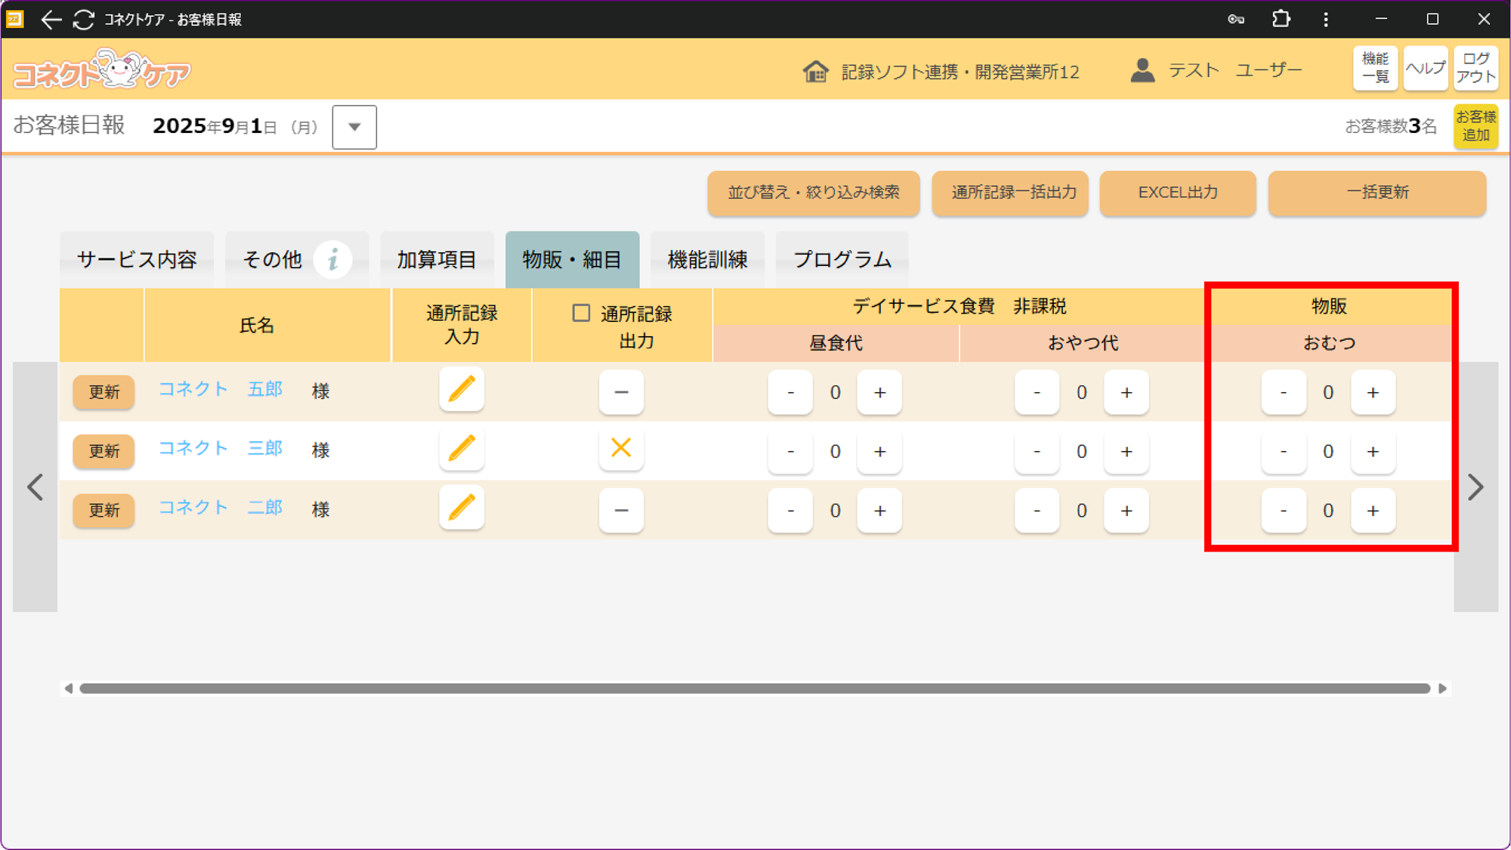This screenshot has width=1511, height=850.
Task: Switch to the 機能訓練 tab
Action: point(707,260)
